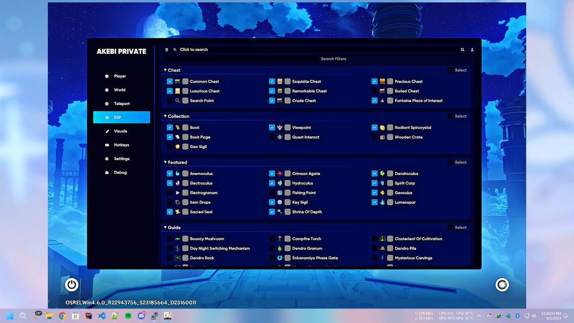Image resolution: width=574 pixels, height=323 pixels.
Task: Click the round power button below the panel
Action: 72,284
